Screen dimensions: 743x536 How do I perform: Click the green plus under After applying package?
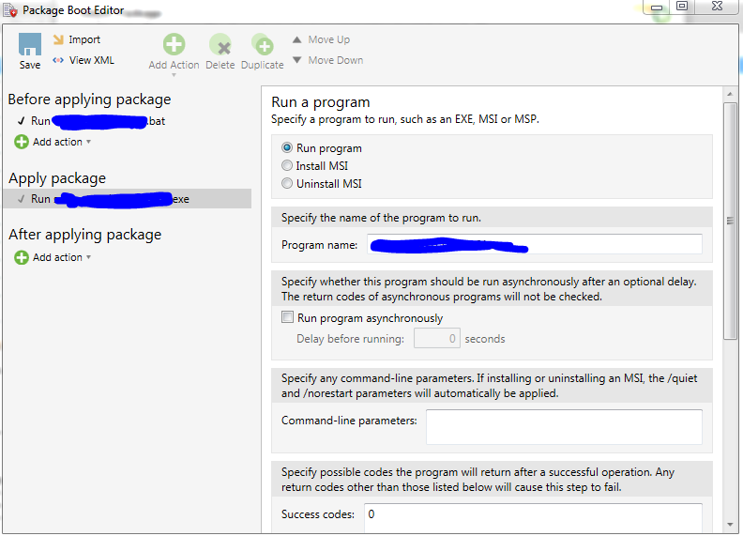22,257
